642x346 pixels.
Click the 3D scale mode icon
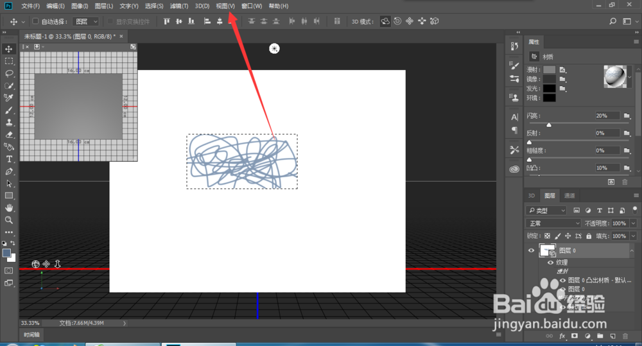pyautogui.click(x=435, y=21)
